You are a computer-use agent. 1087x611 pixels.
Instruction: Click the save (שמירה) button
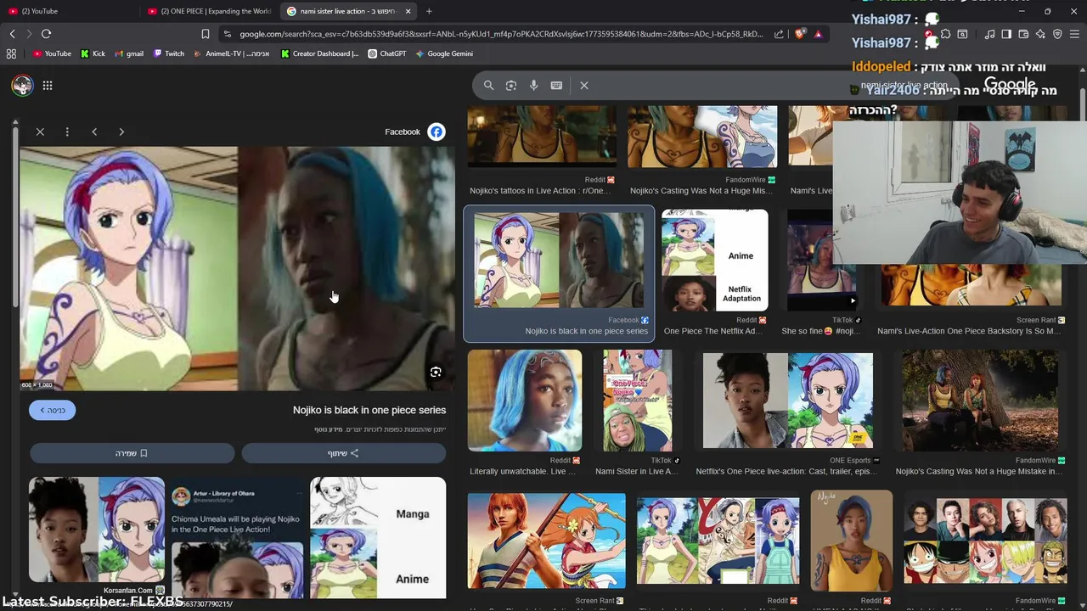[132, 453]
